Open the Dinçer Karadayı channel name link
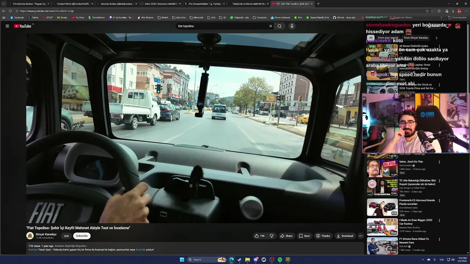The width and height of the screenshot is (470, 264). pyautogui.click(x=46, y=234)
